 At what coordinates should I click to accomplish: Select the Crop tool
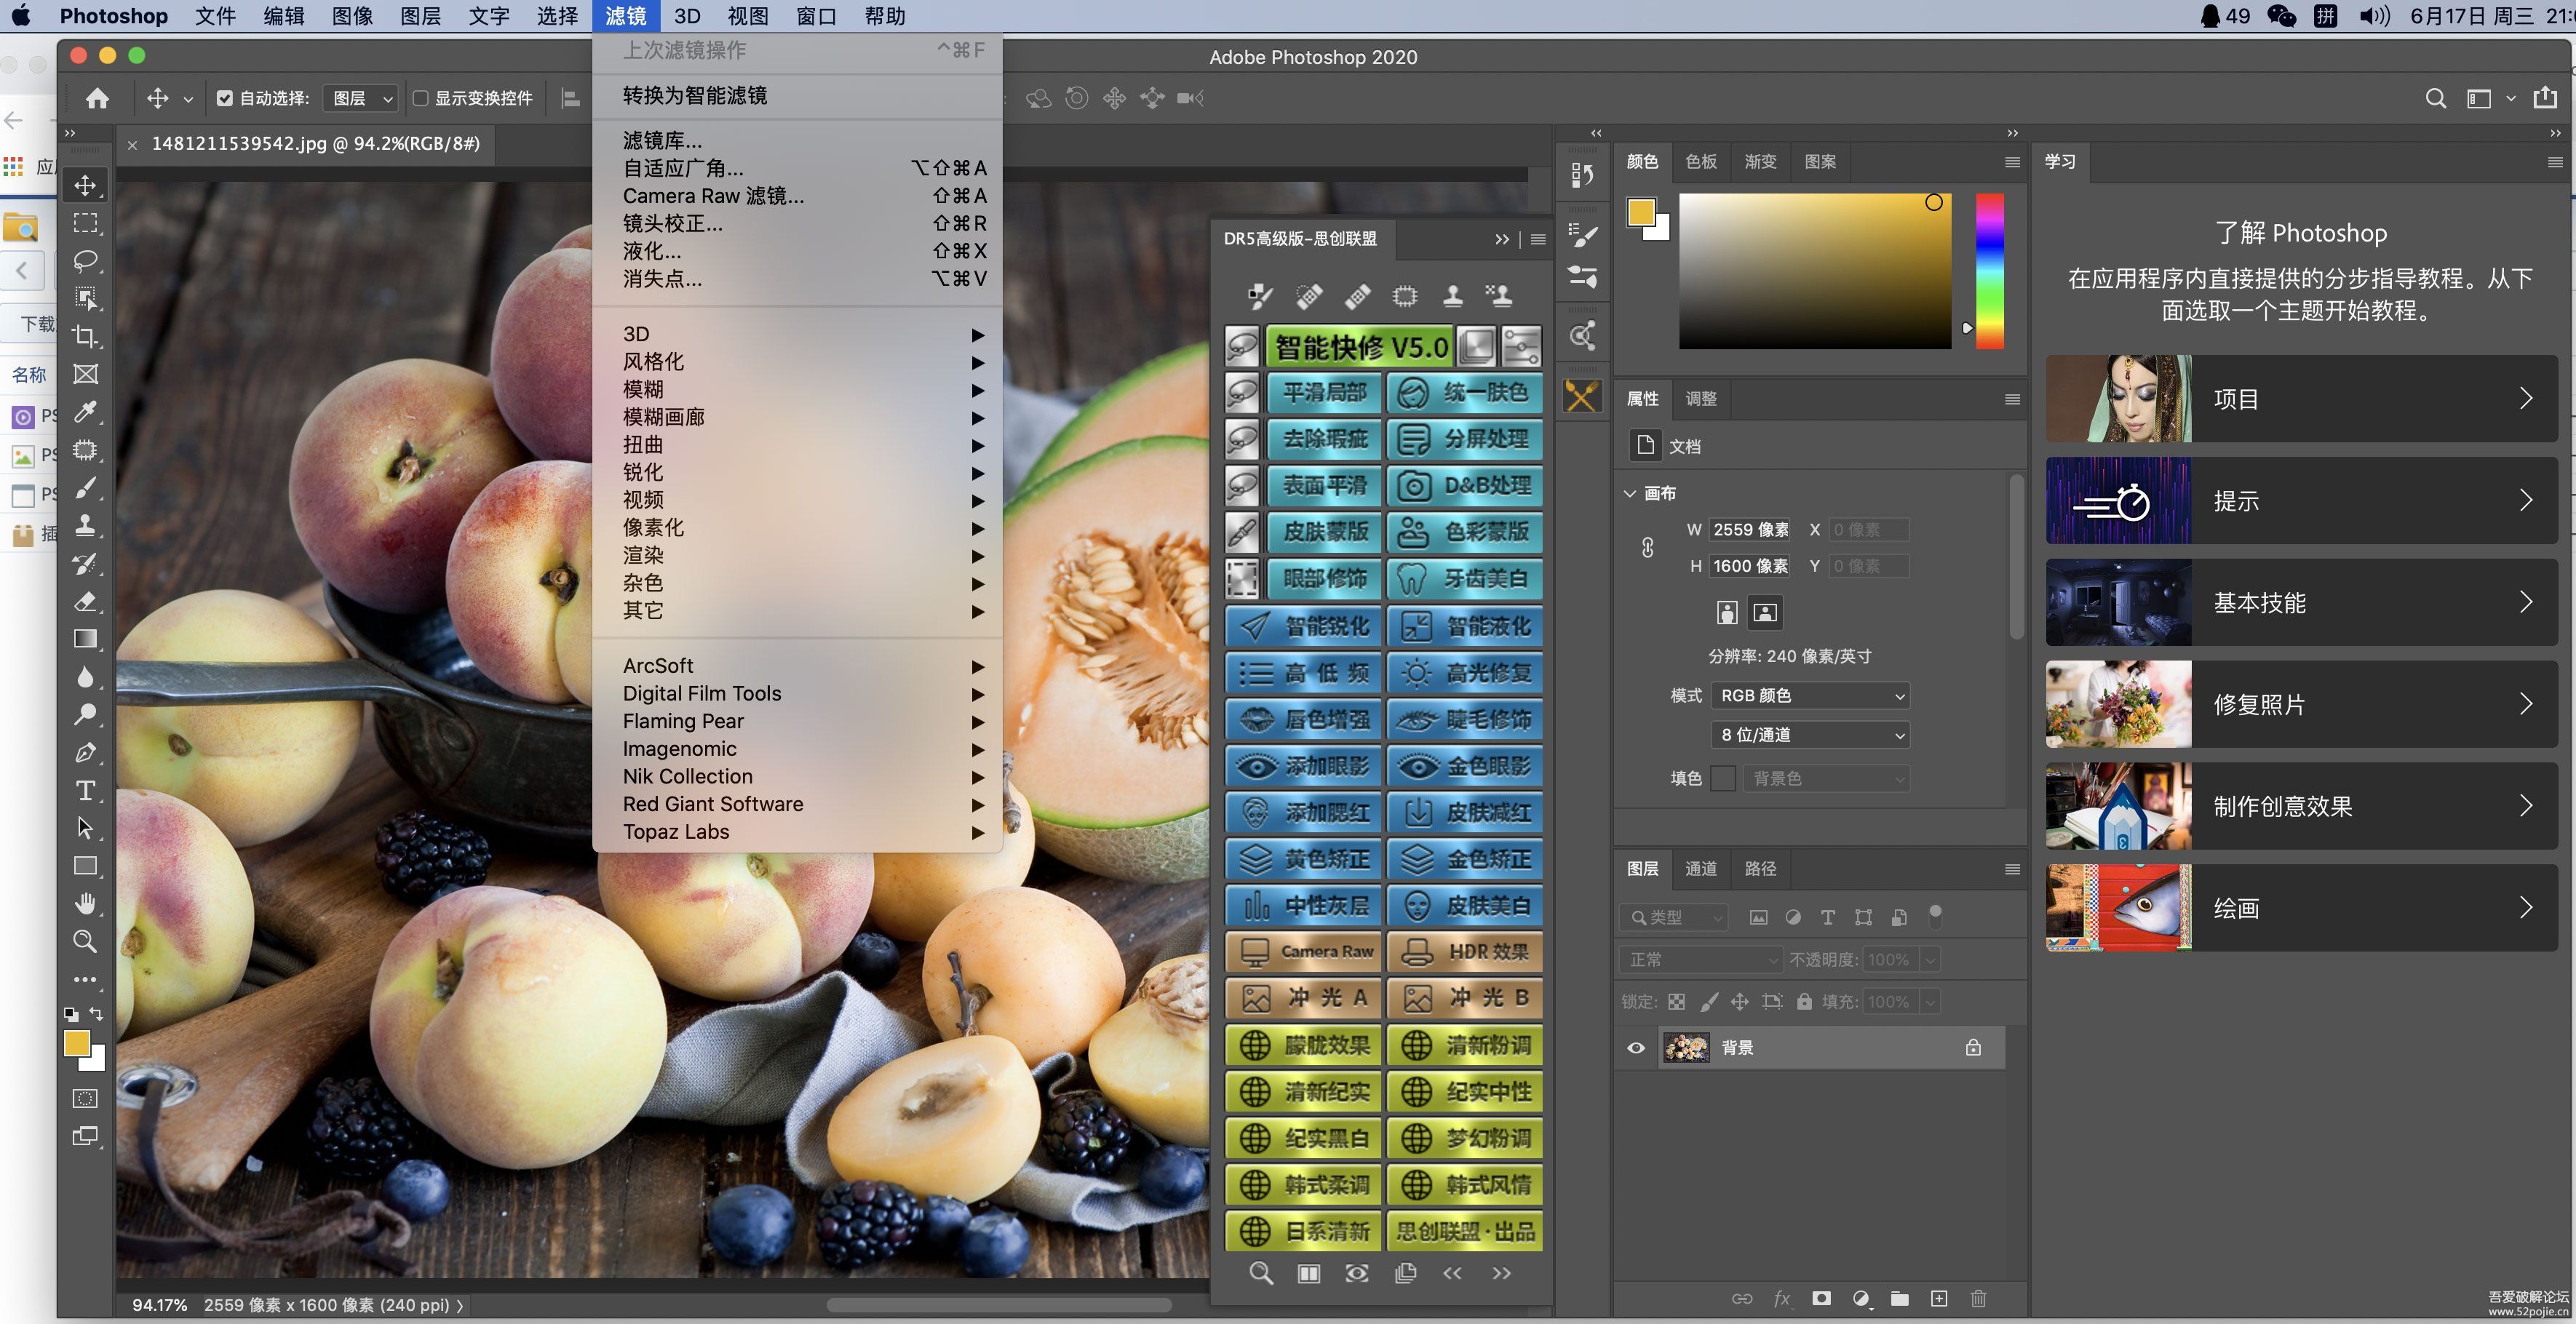point(86,336)
